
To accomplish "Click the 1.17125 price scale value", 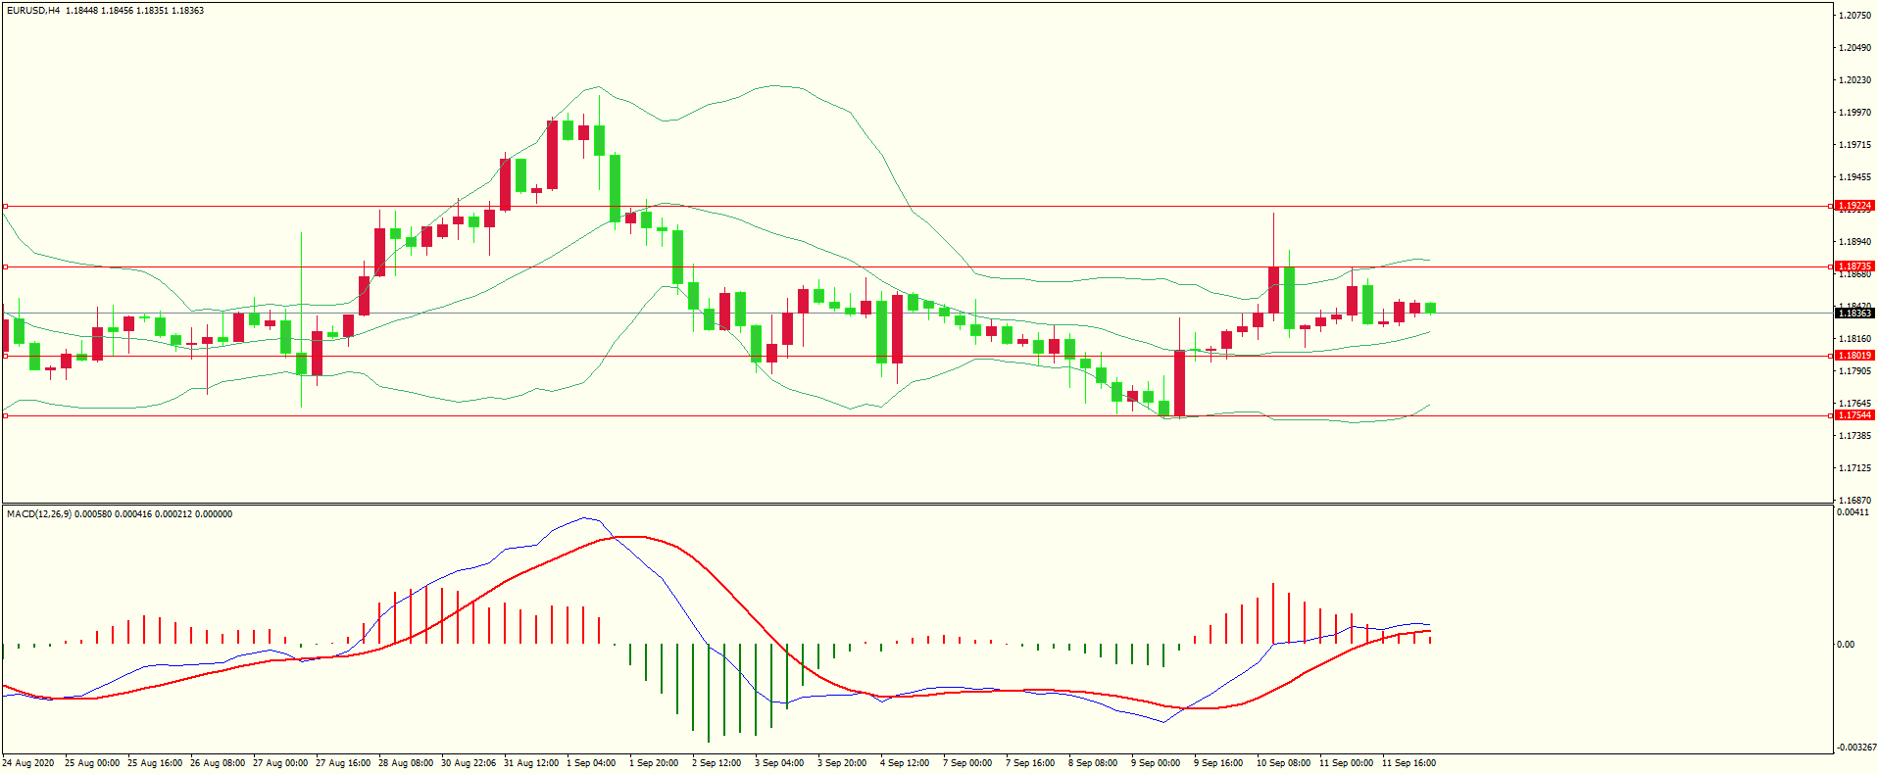I will pyautogui.click(x=1855, y=468).
